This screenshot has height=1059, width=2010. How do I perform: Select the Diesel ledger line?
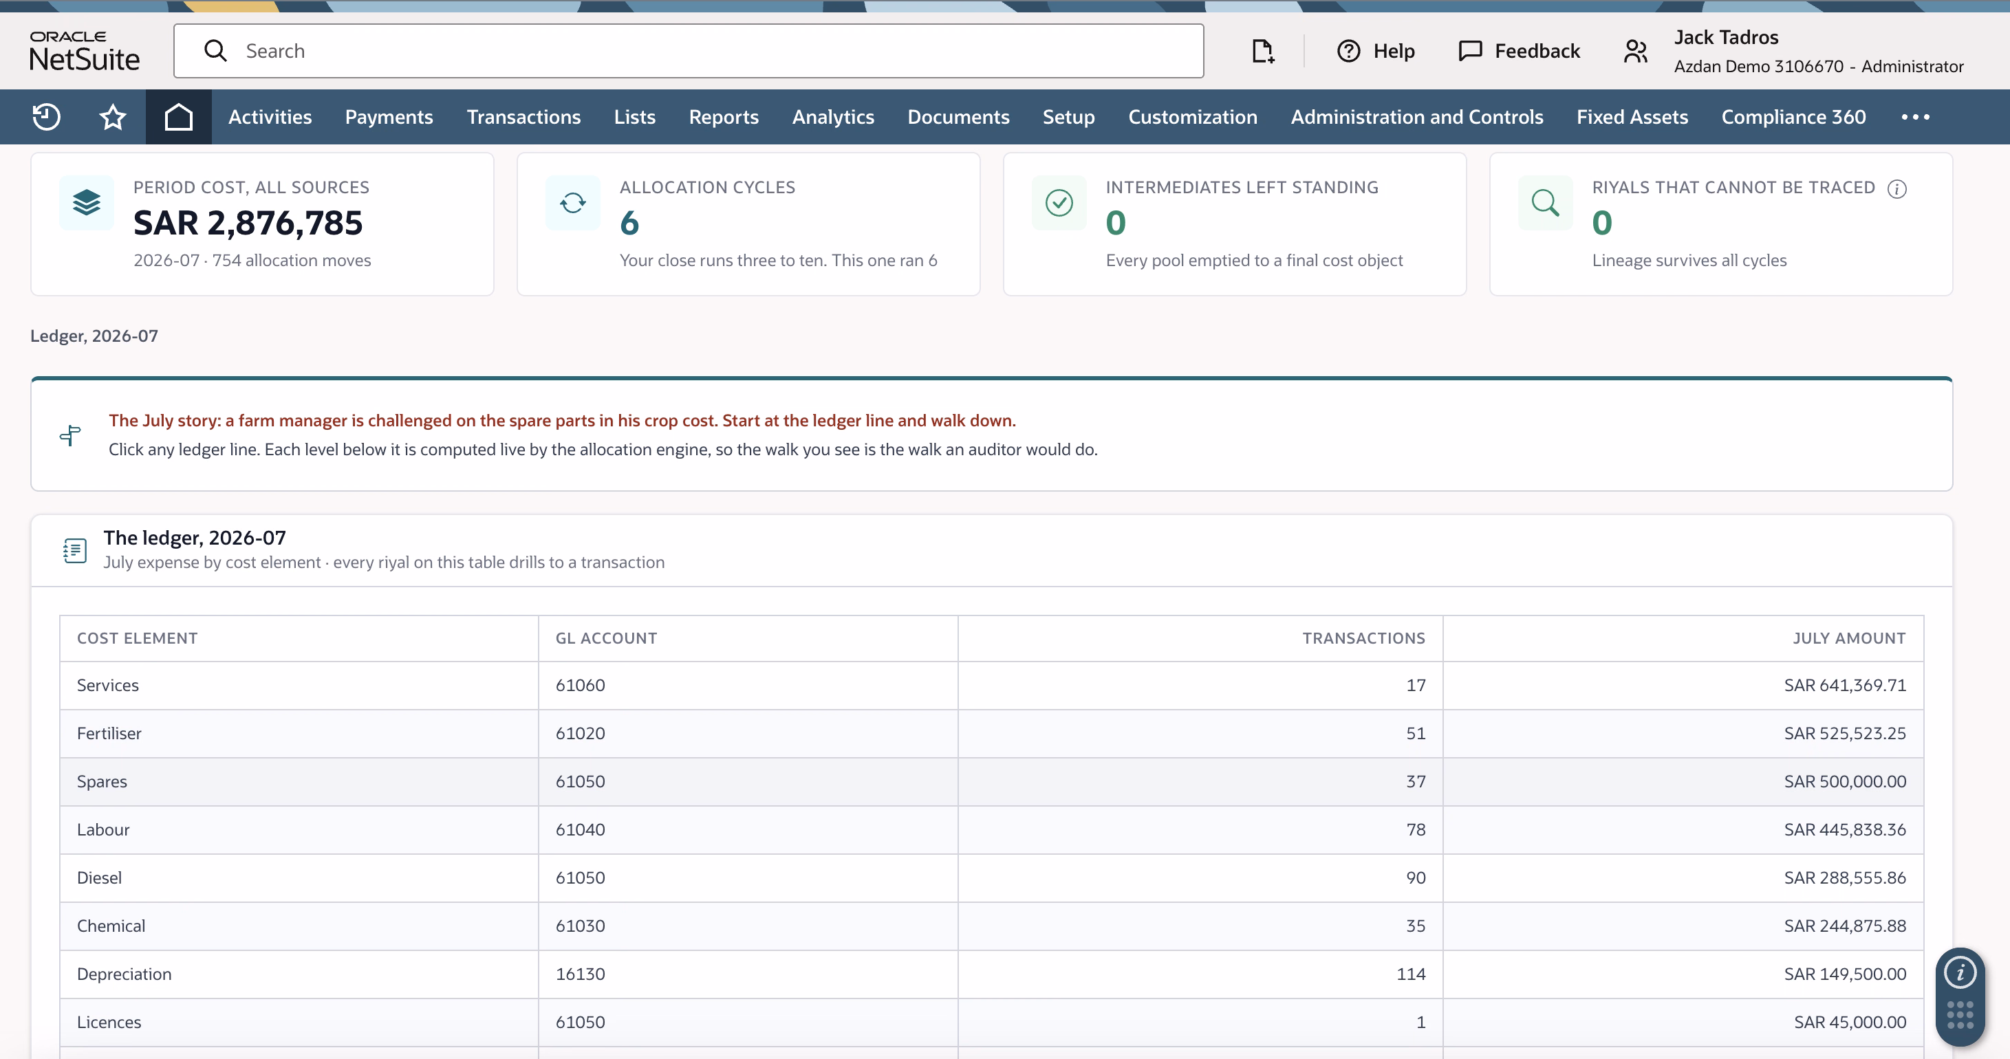click(x=992, y=879)
